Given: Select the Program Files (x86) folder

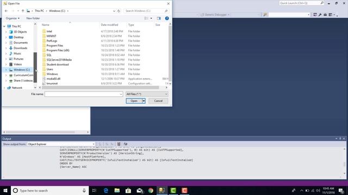Looking at the screenshot, I should click(x=58, y=50).
